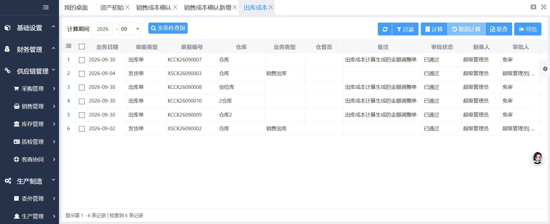Switch to the 销售成本确认新增 tab
The width and height of the screenshot is (550, 224).
(x=208, y=8)
